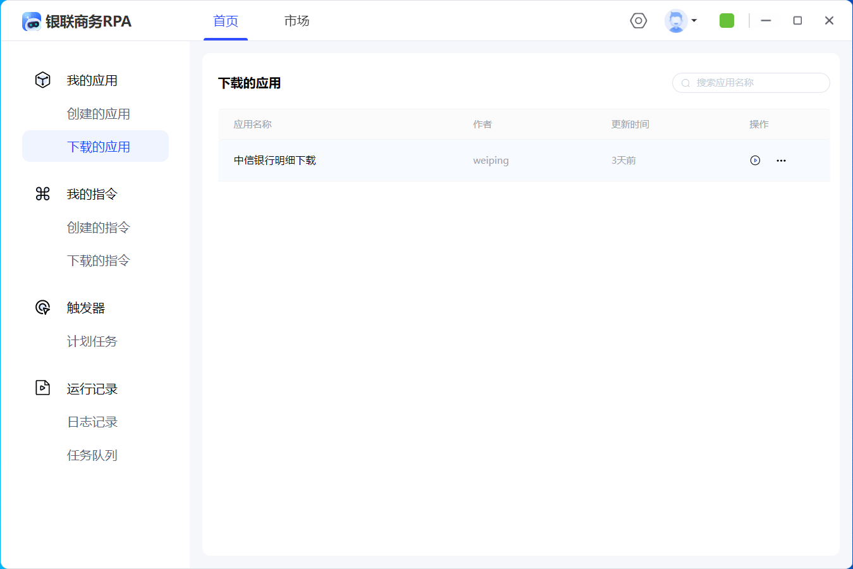
Task: Click the 银联商务RPA robot logo
Action: click(32, 21)
